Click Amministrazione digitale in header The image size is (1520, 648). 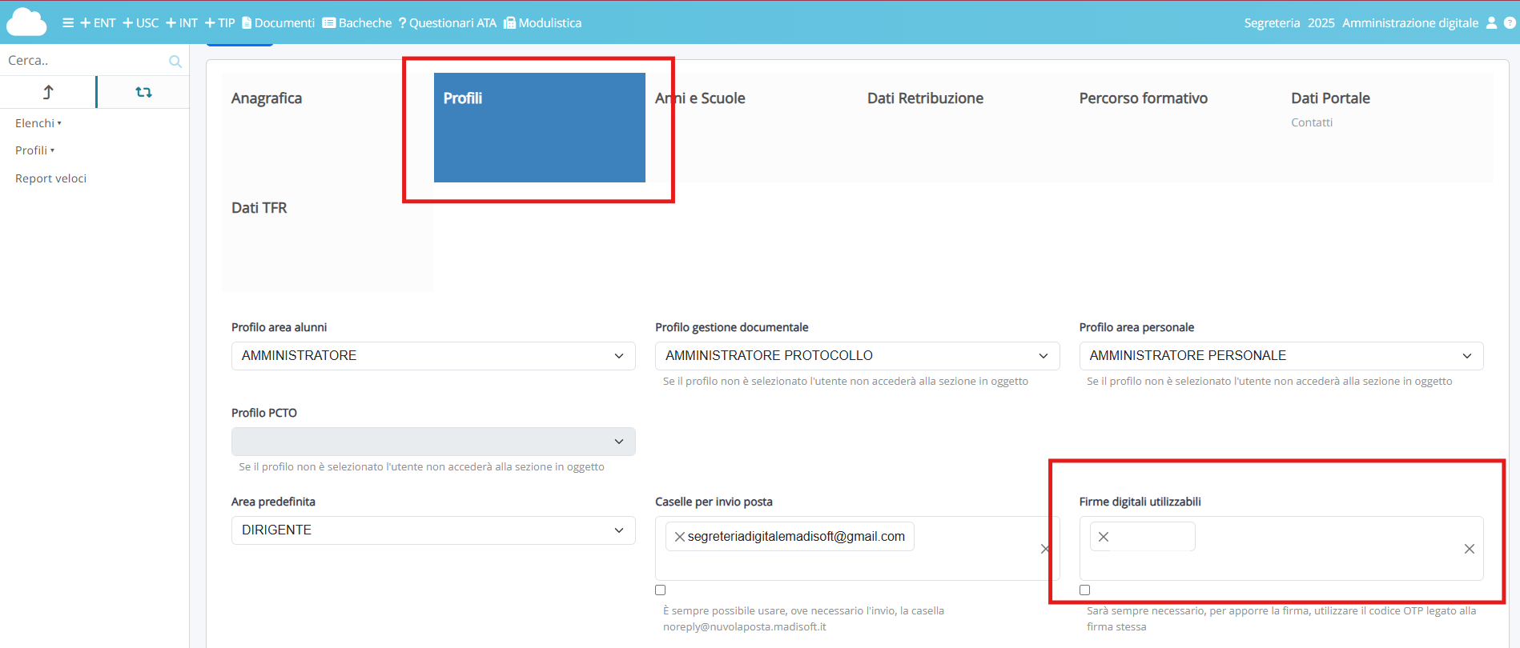click(1410, 23)
